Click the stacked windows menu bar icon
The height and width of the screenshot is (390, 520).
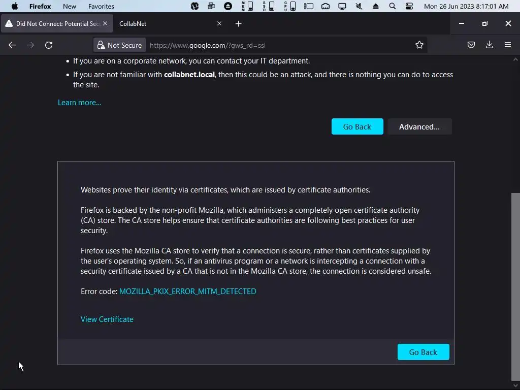pyautogui.click(x=211, y=6)
